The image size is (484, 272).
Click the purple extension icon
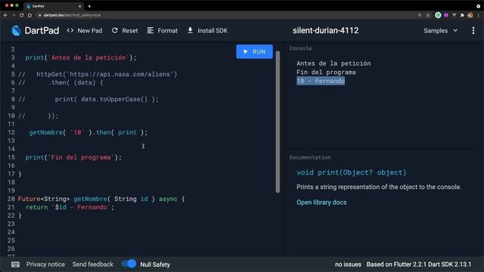coord(446,15)
